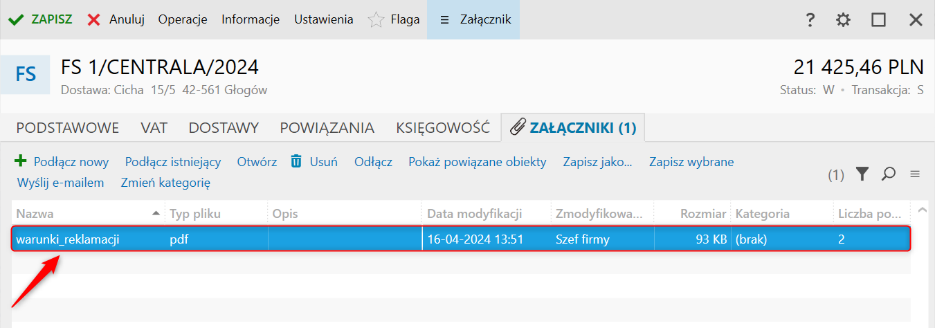Viewport: 935px width, 328px height.
Task: Open the Informacje menu
Action: [251, 19]
